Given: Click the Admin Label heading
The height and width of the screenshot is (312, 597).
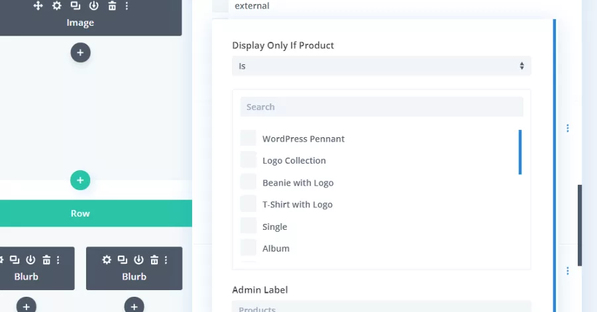Looking at the screenshot, I should (260, 290).
